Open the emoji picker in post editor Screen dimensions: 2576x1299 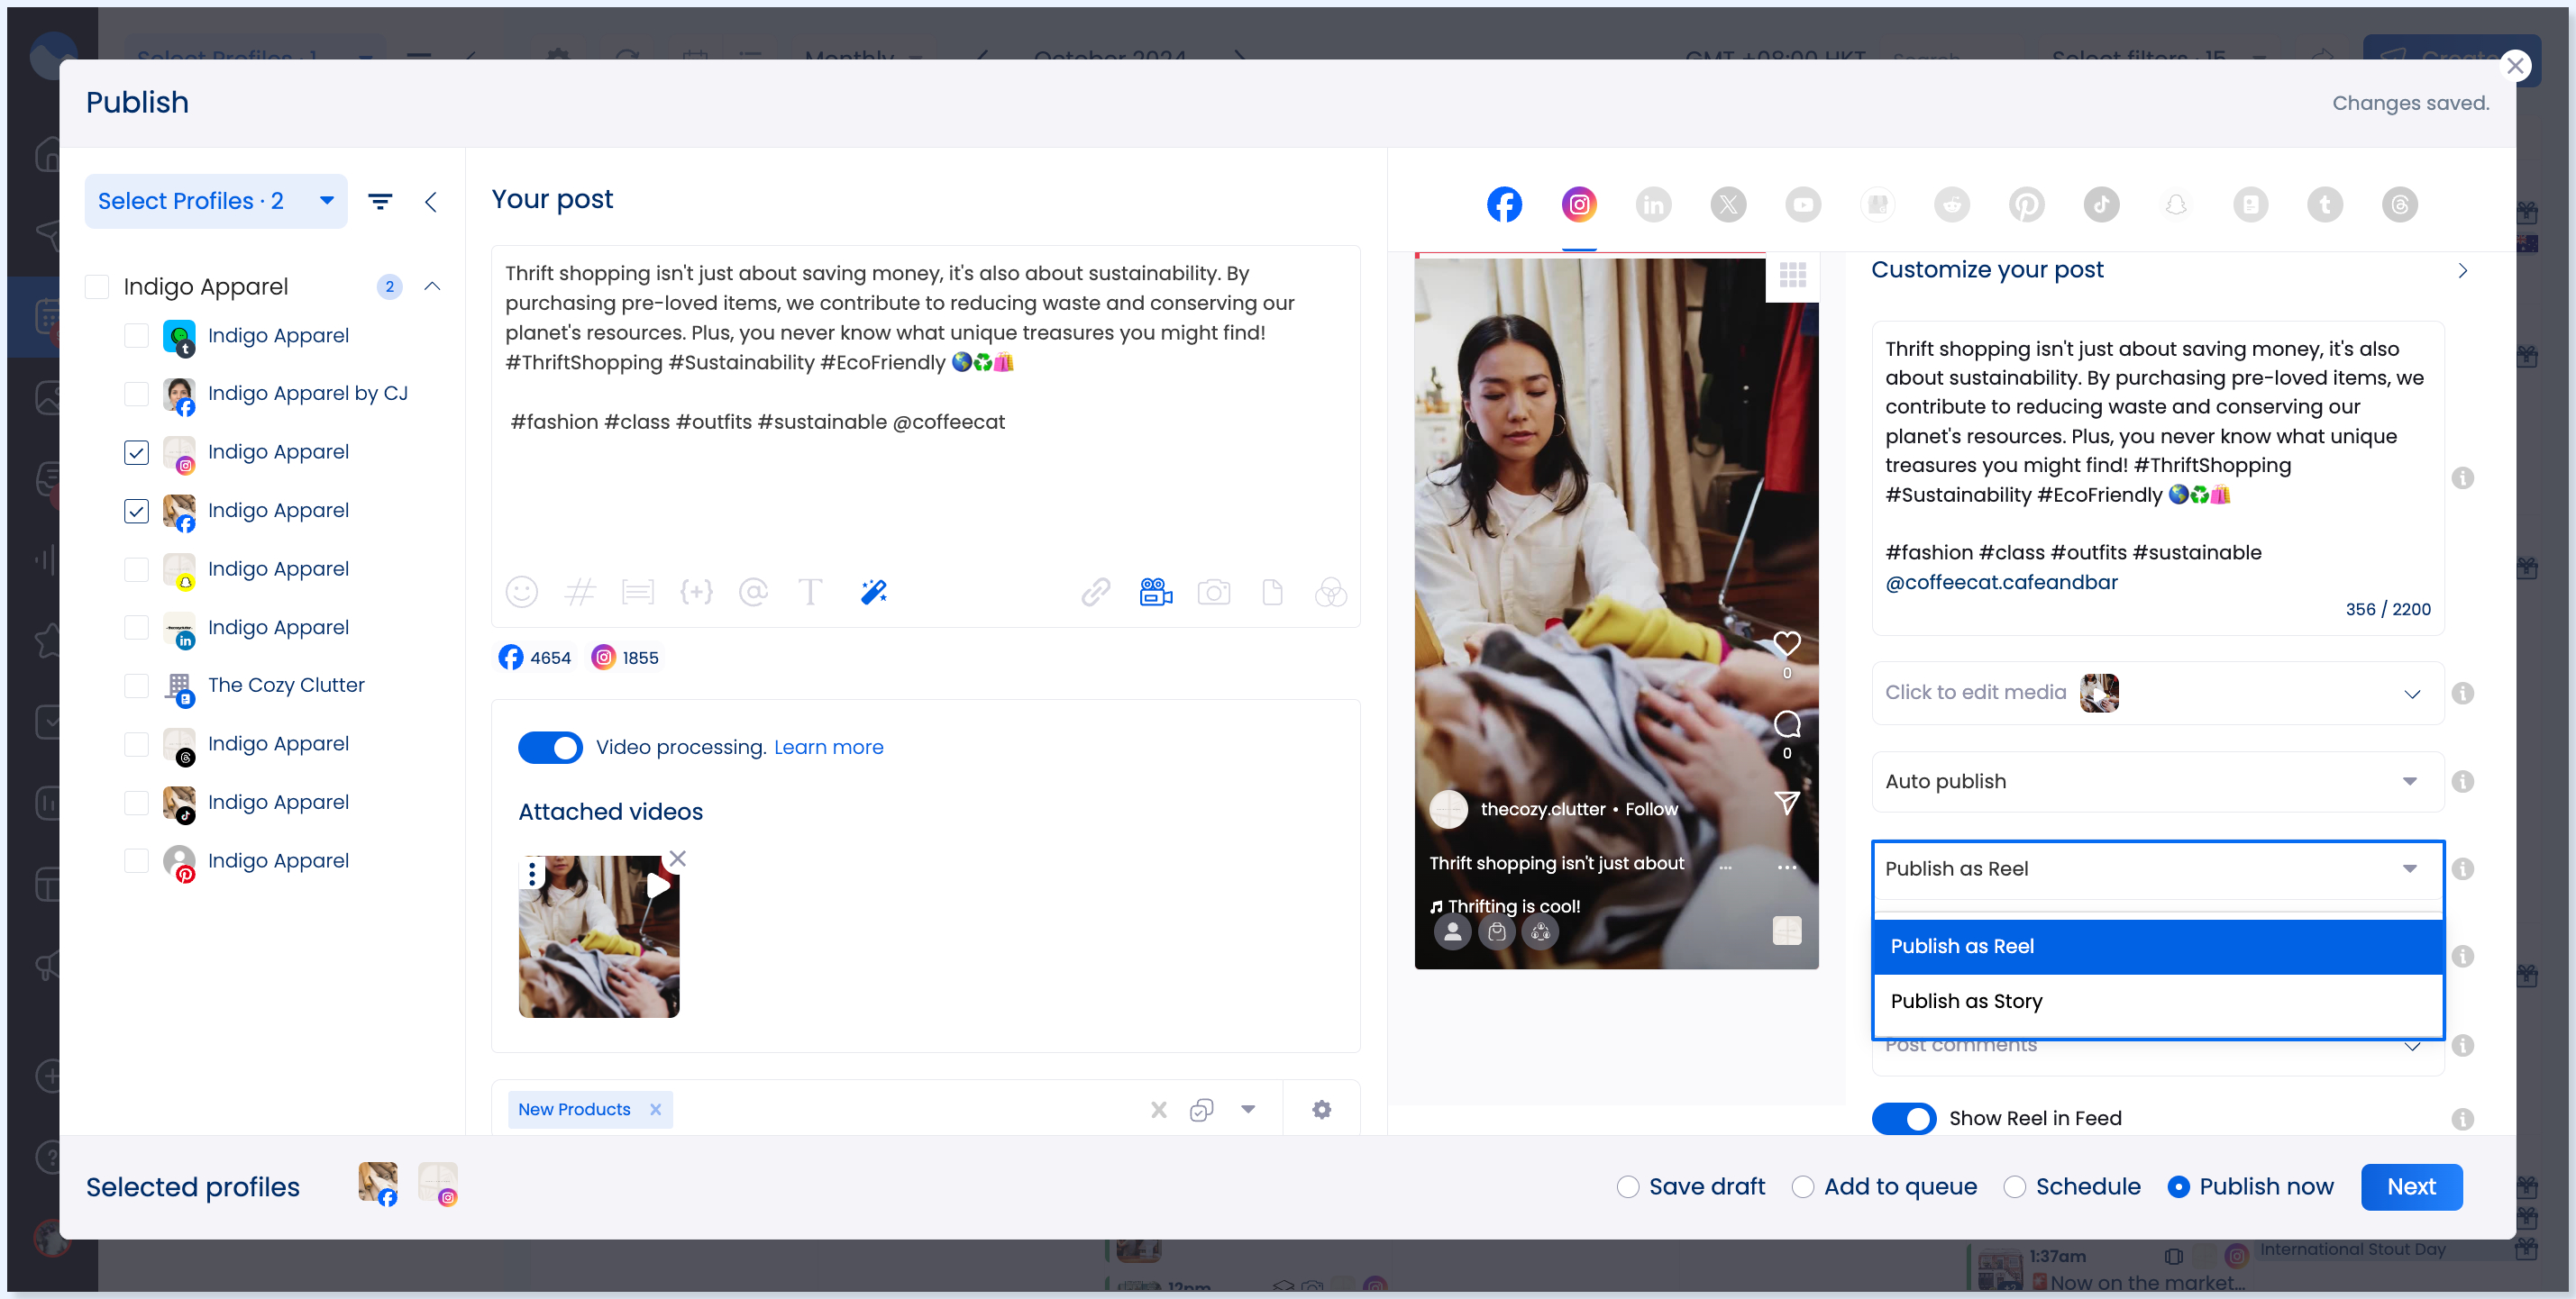coord(521,593)
